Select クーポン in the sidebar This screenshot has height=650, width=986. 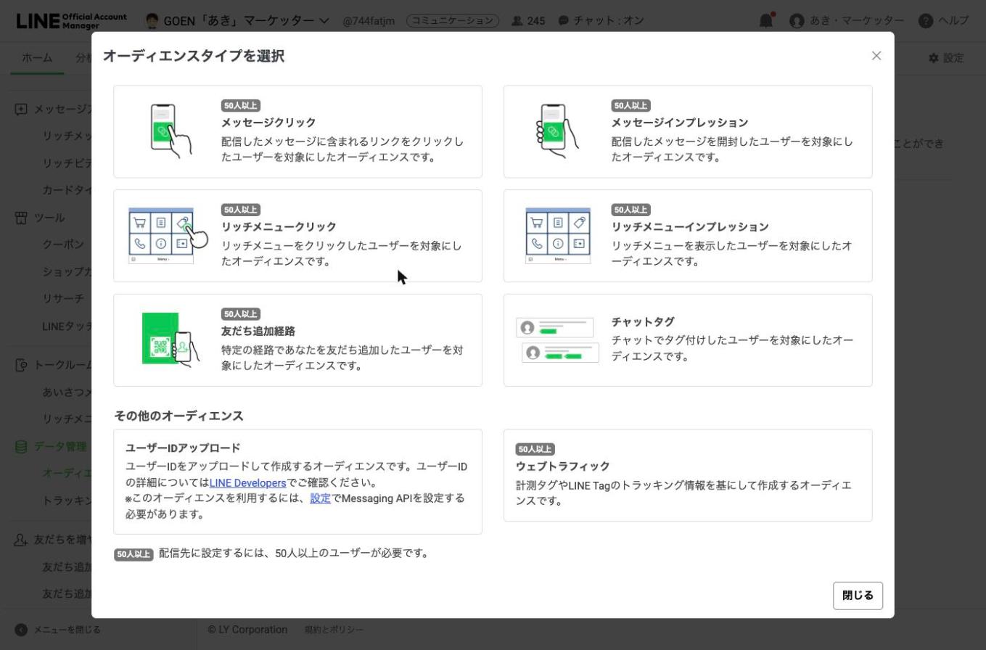(63, 244)
